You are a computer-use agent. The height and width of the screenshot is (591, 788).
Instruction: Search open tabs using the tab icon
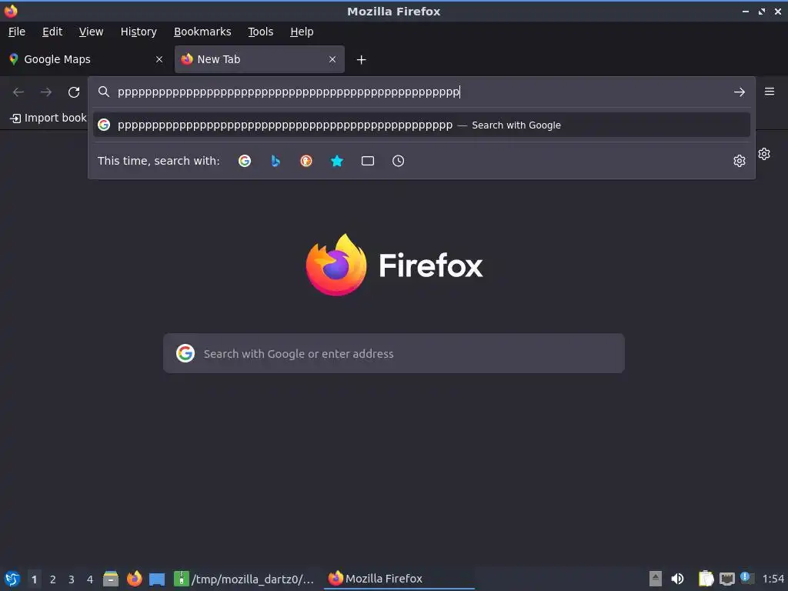[x=368, y=161]
